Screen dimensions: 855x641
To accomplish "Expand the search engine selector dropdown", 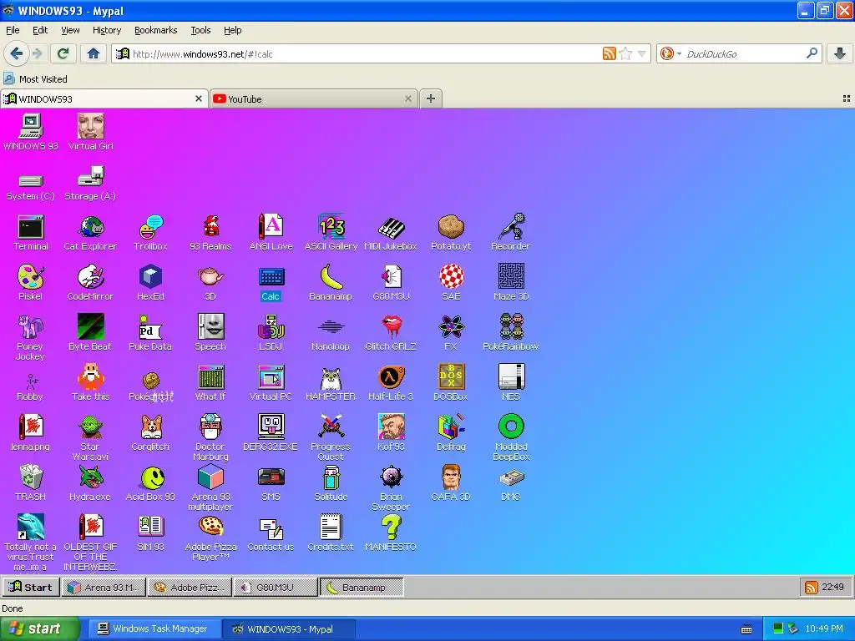I will click(670, 53).
